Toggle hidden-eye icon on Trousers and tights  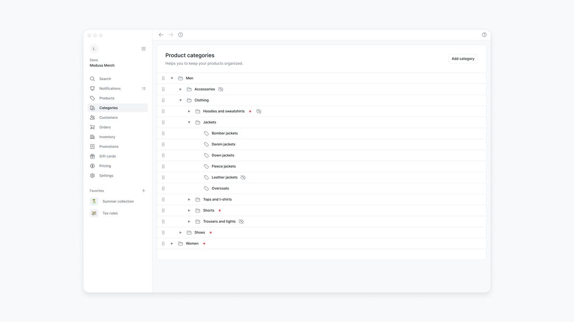[241, 222]
